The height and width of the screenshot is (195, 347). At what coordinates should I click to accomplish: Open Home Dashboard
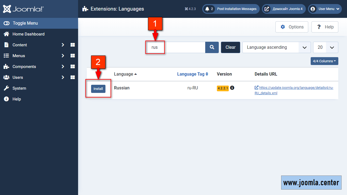pos(39,34)
